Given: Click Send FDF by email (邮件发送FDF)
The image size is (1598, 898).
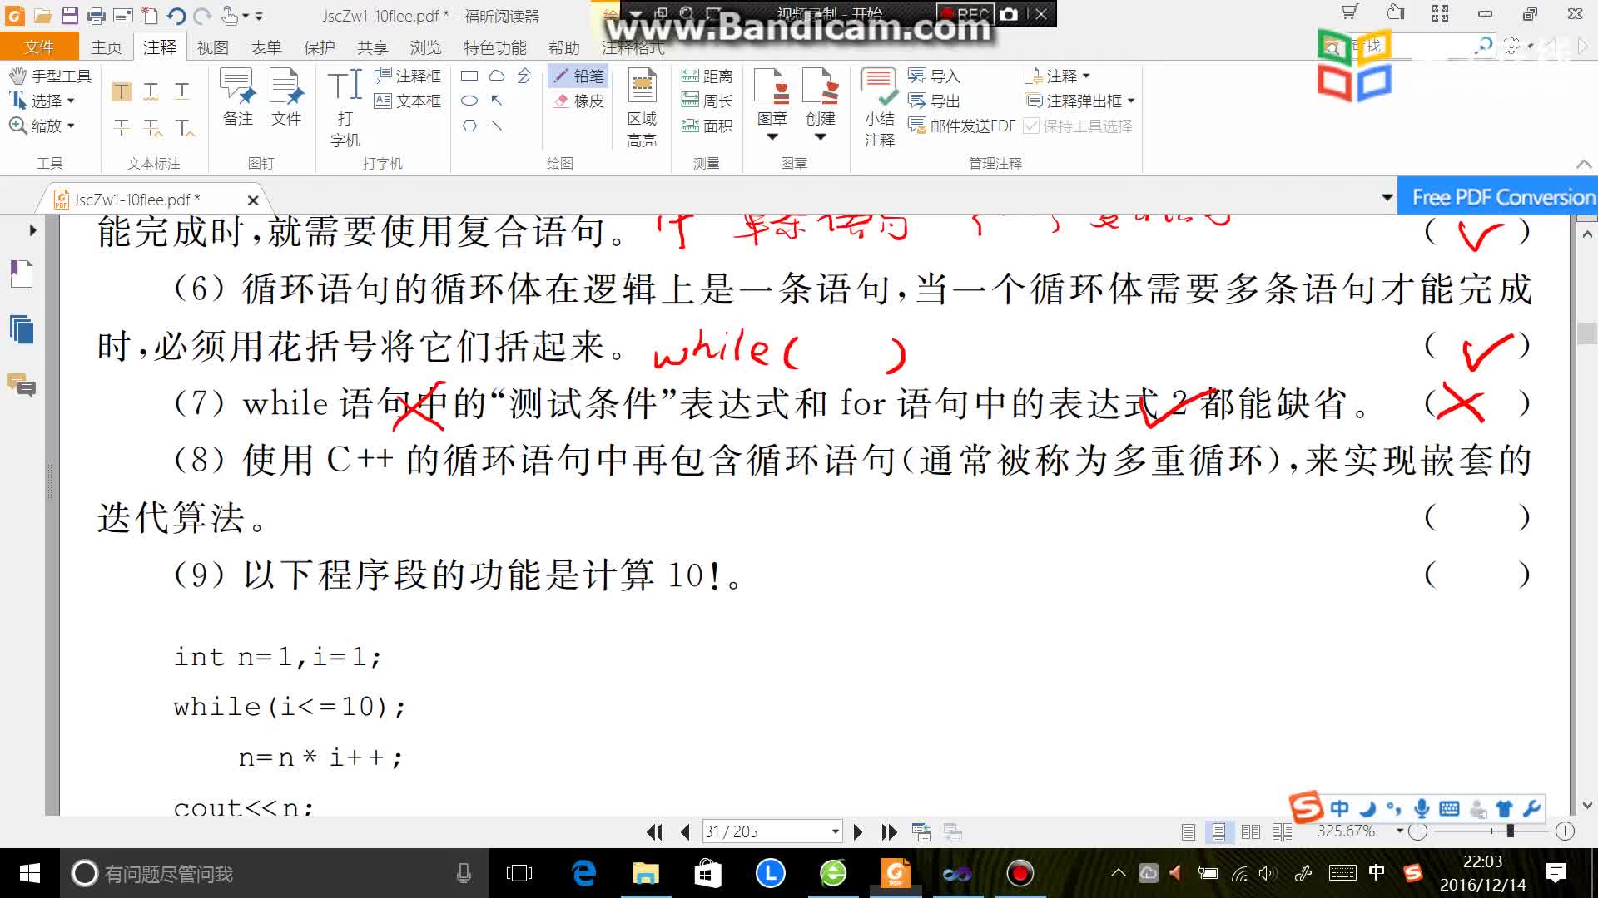Looking at the screenshot, I should (961, 126).
